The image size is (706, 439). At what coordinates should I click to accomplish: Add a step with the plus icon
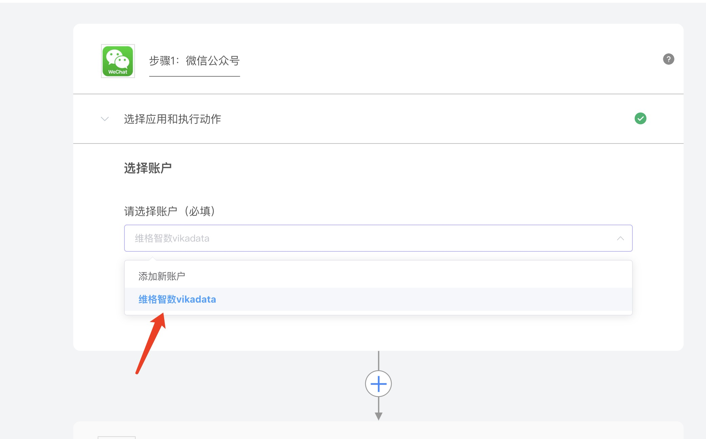[378, 384]
